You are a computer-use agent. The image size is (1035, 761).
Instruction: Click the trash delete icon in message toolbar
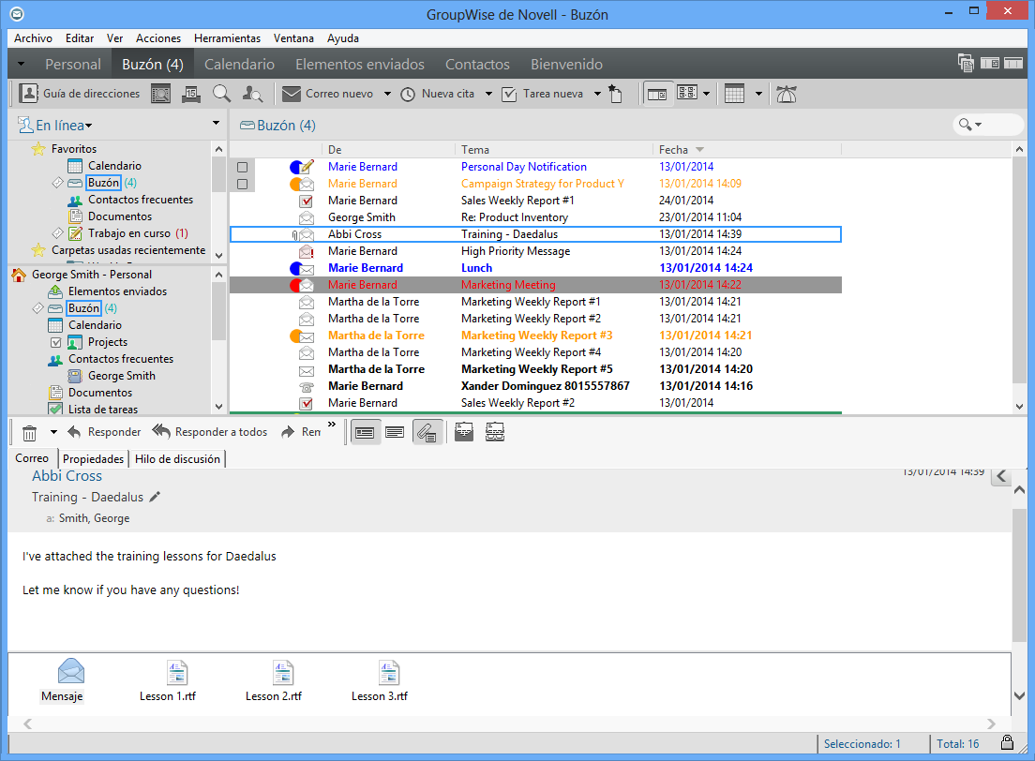(x=29, y=433)
